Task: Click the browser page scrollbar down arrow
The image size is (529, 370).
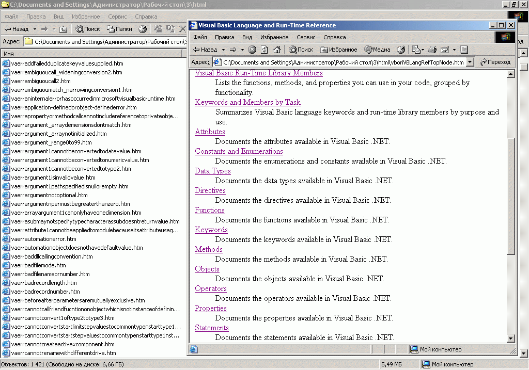Action: tap(511, 339)
